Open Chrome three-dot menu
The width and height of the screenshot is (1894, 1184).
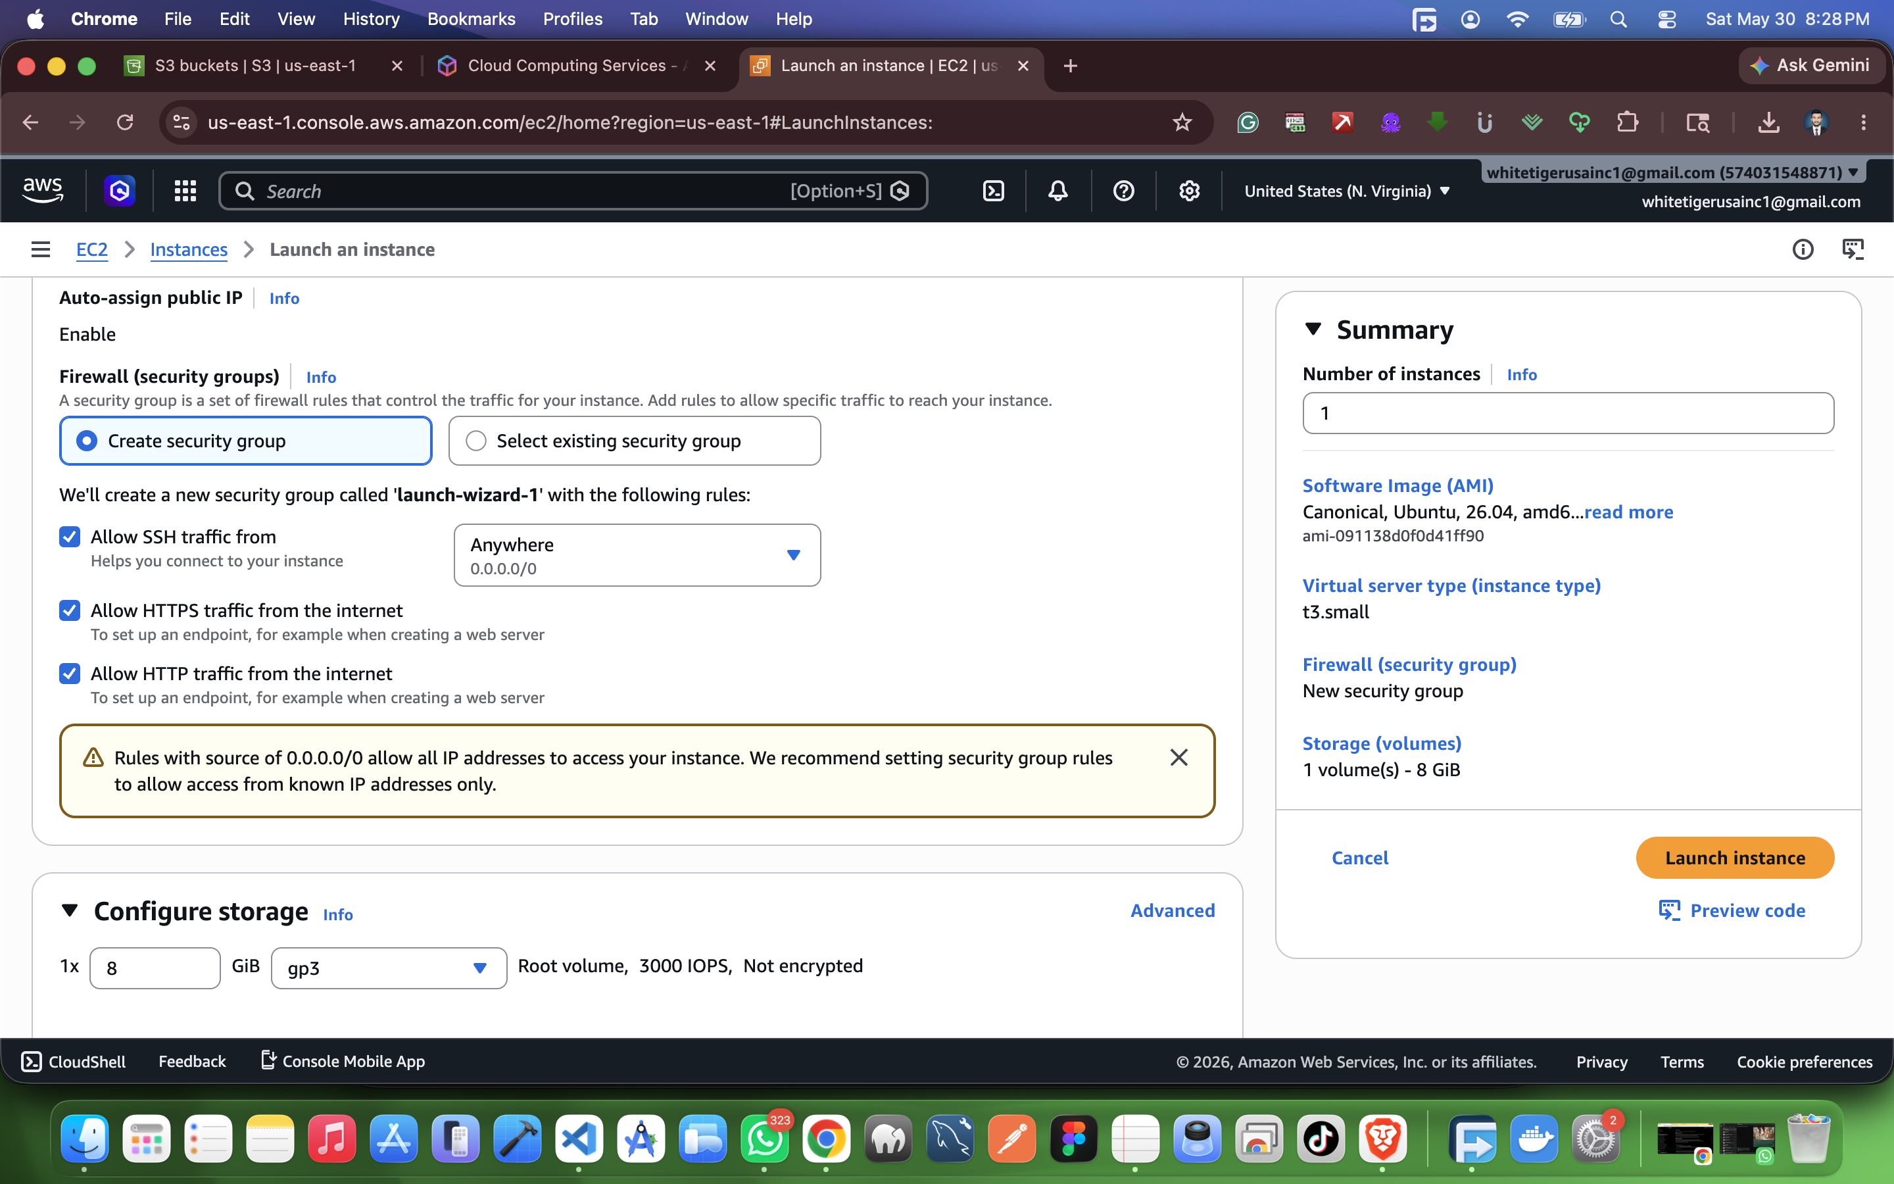tap(1864, 122)
